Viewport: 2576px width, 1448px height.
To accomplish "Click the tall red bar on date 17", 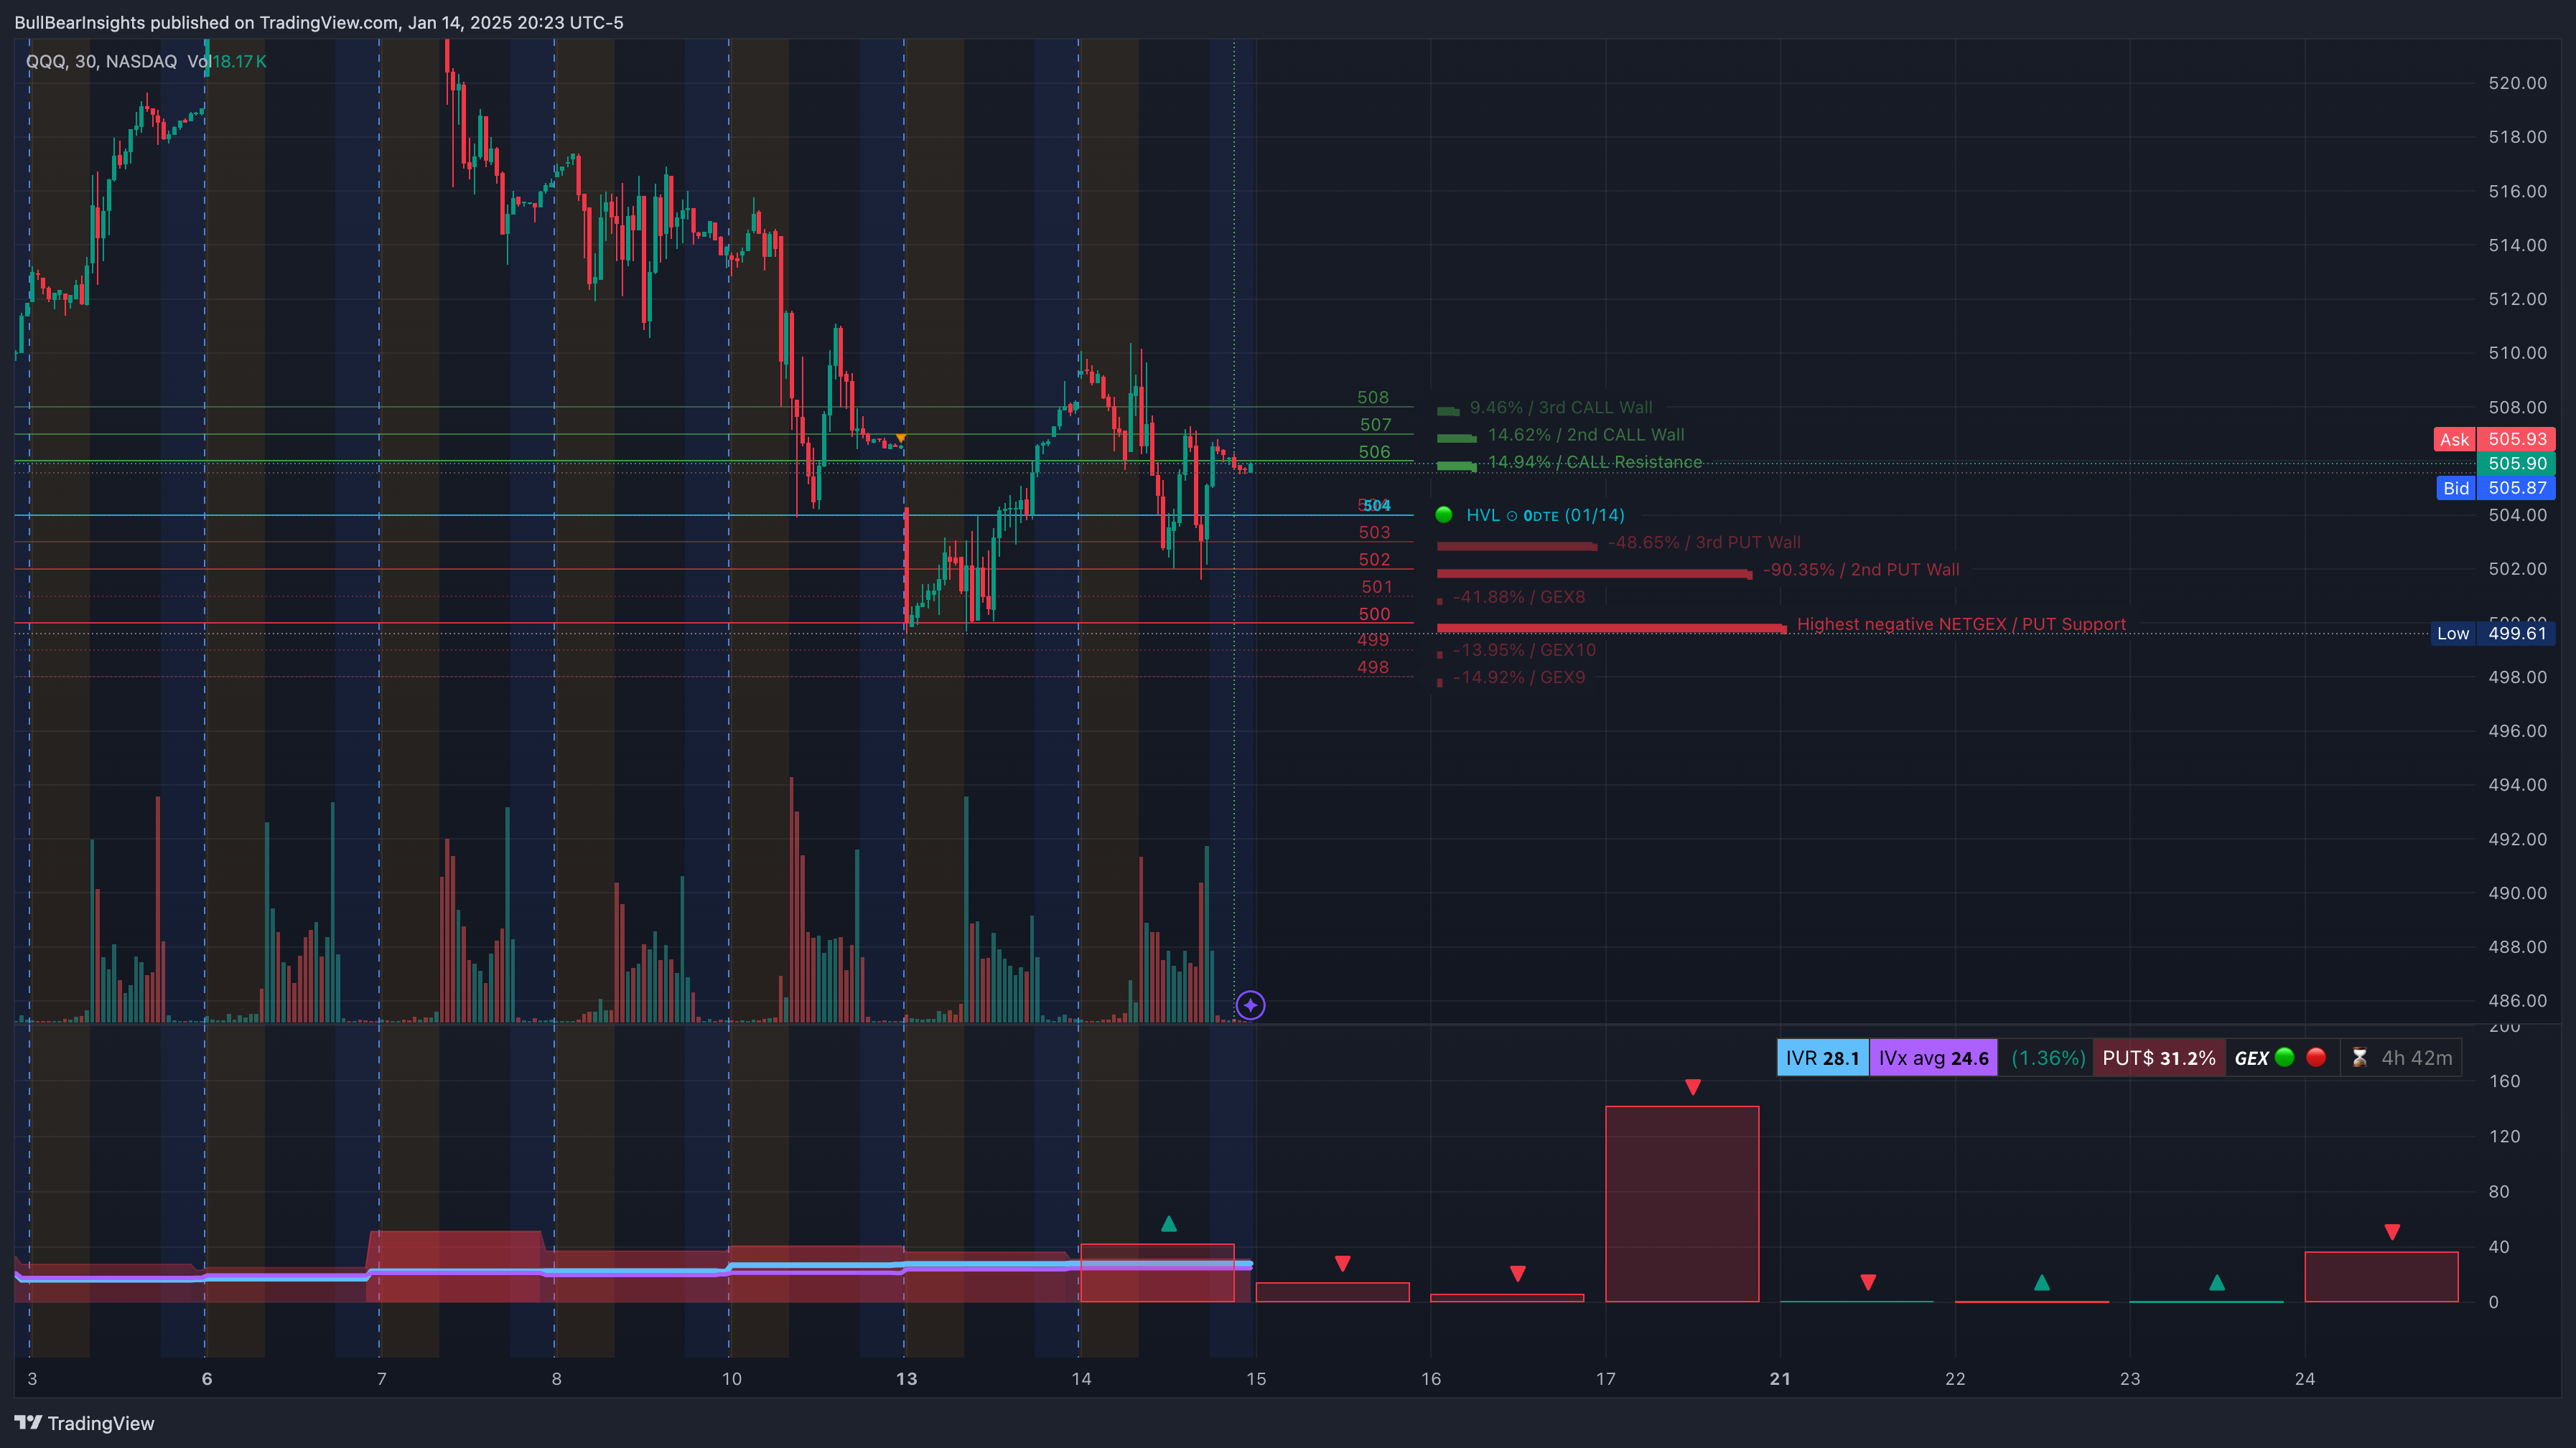I will click(x=1682, y=1203).
